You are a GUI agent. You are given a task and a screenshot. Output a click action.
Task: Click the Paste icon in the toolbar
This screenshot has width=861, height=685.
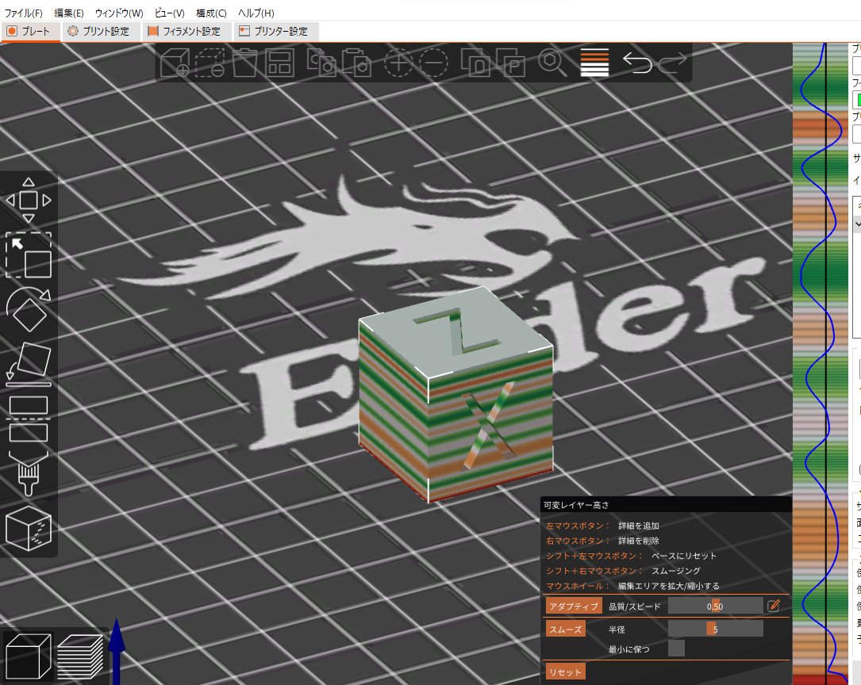click(356, 63)
